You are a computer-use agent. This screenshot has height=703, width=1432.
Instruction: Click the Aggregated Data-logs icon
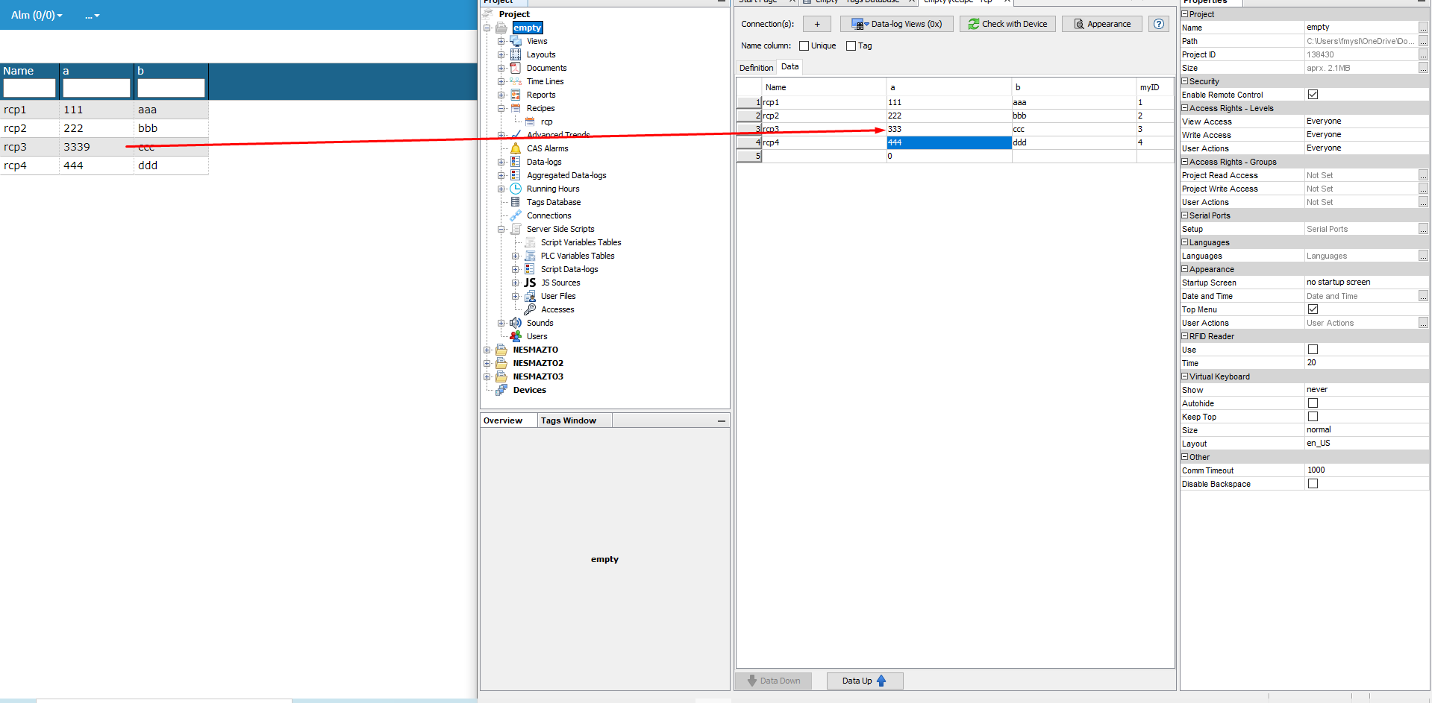pos(516,175)
